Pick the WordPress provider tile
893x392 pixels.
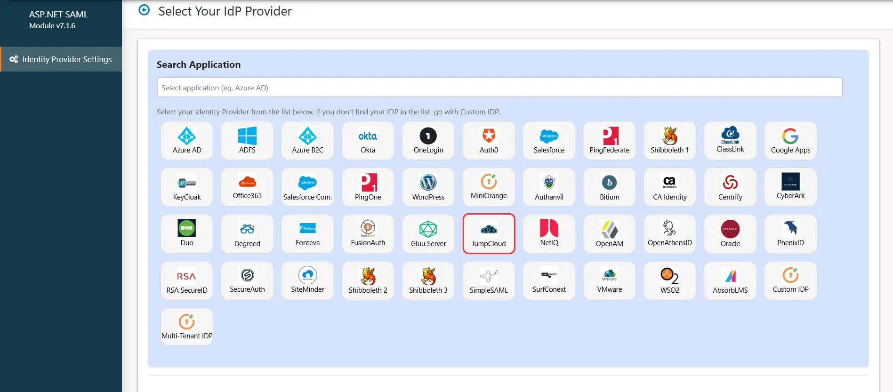pyautogui.click(x=428, y=187)
